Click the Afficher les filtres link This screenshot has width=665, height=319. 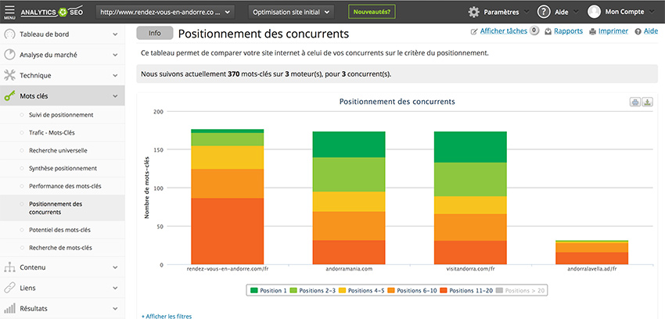tap(166, 316)
